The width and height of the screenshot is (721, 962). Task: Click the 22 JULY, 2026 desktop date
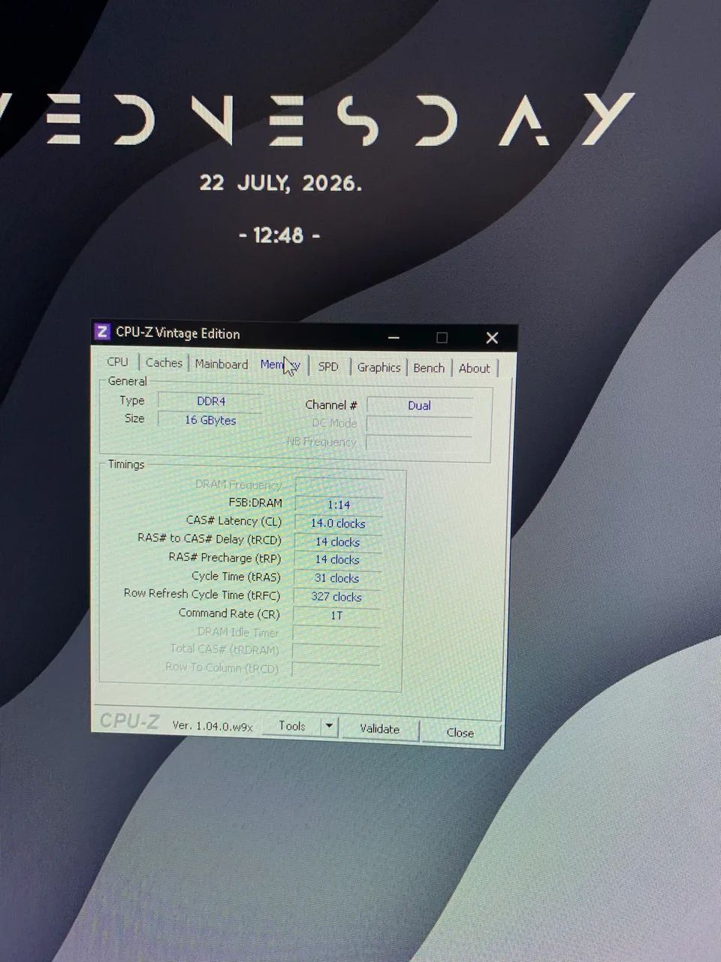pos(280,183)
